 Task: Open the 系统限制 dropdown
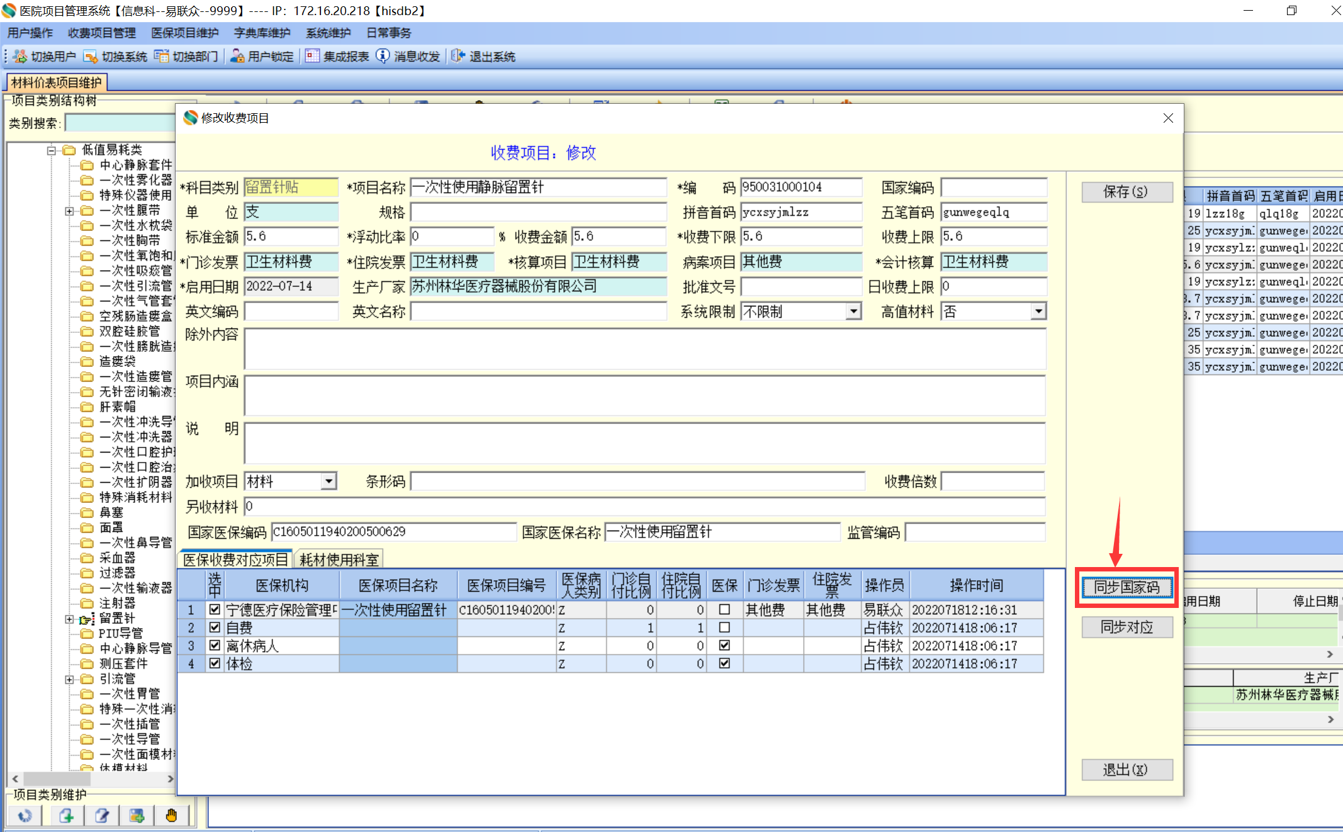(x=853, y=311)
